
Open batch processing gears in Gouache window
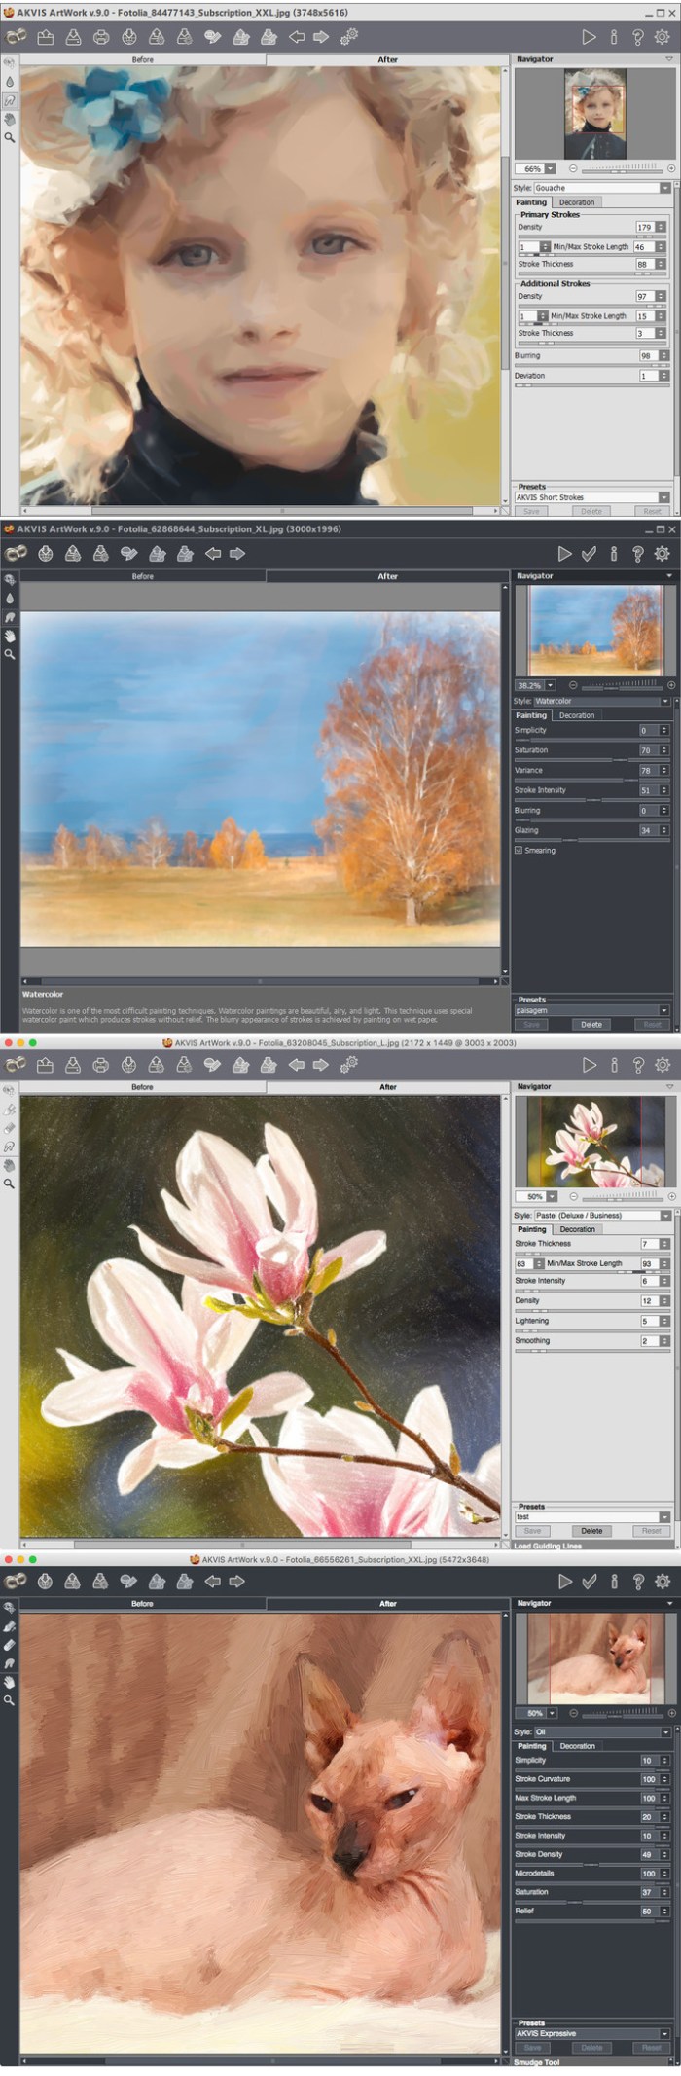tap(348, 37)
